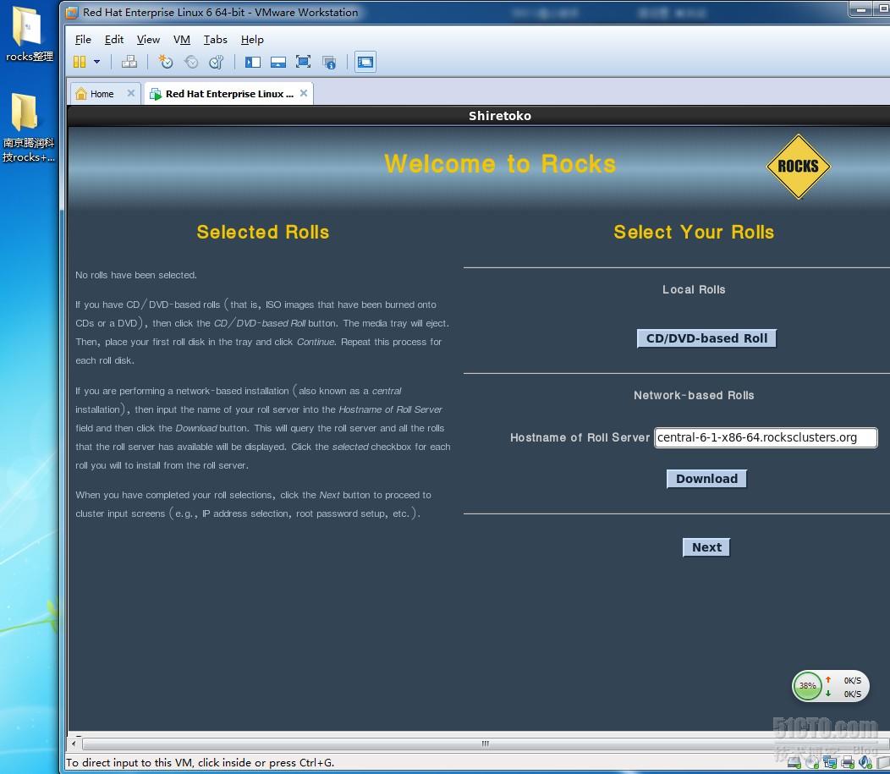This screenshot has height=774, width=890.
Task: Click the Shiretoko title bar text
Action: click(x=499, y=116)
